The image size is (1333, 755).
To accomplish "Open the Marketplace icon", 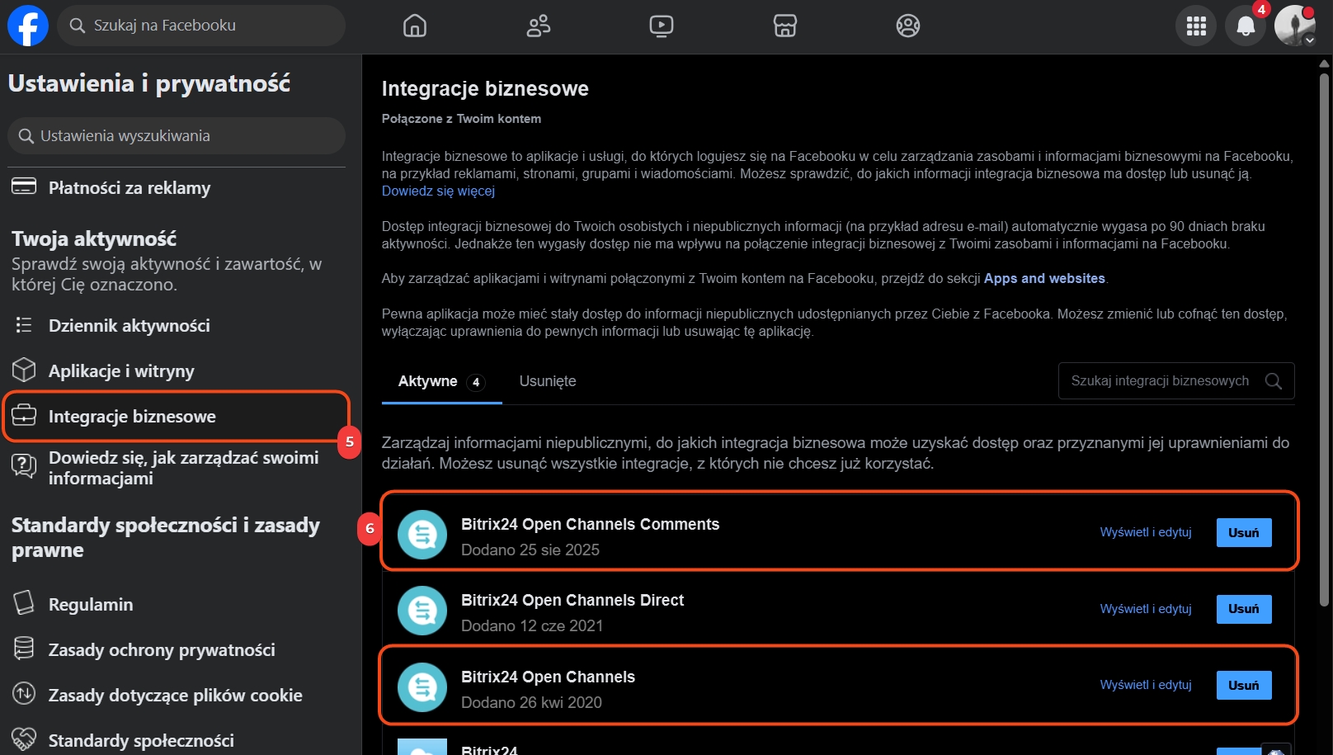I will point(785,26).
